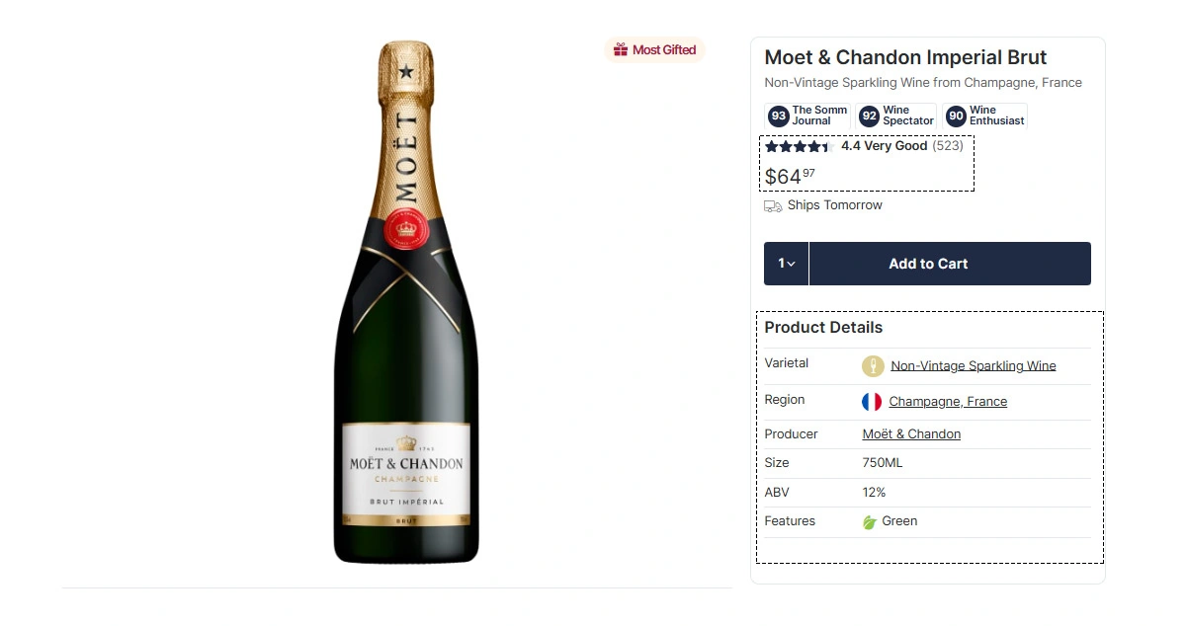Click the sparkling wine glass varietal icon
Screen dimensions: 1188x626
click(873, 366)
